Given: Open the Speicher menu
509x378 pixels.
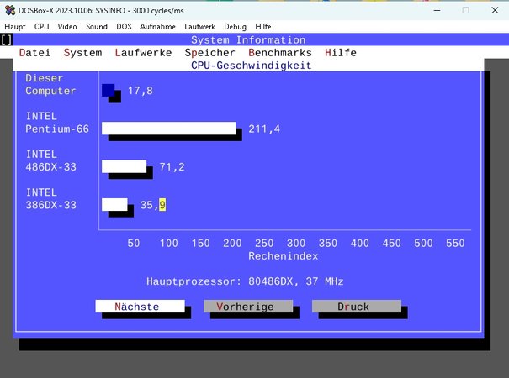Looking at the screenshot, I should (209, 53).
